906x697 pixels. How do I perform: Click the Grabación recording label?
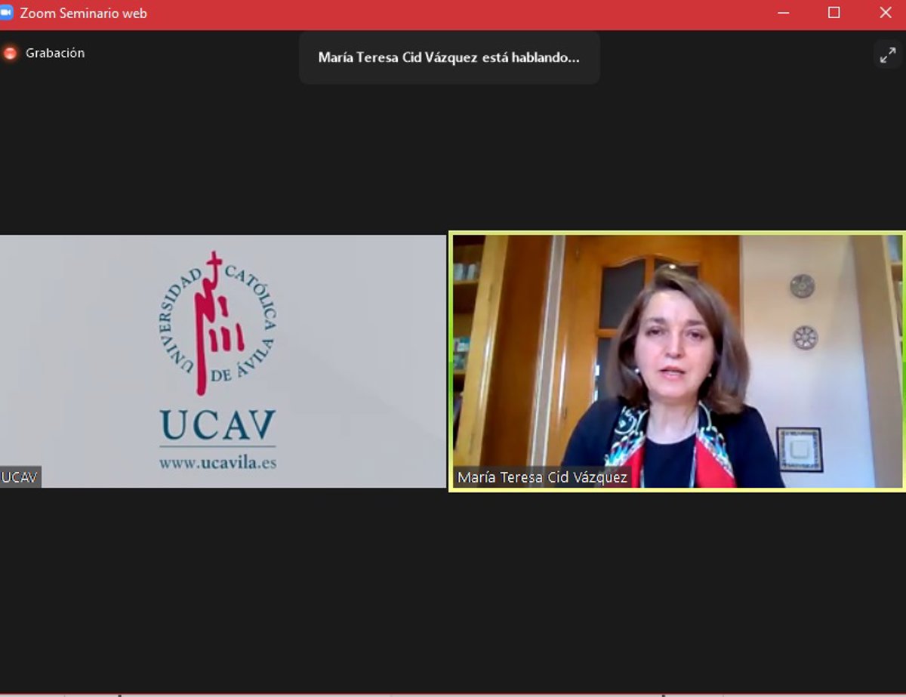[x=55, y=53]
